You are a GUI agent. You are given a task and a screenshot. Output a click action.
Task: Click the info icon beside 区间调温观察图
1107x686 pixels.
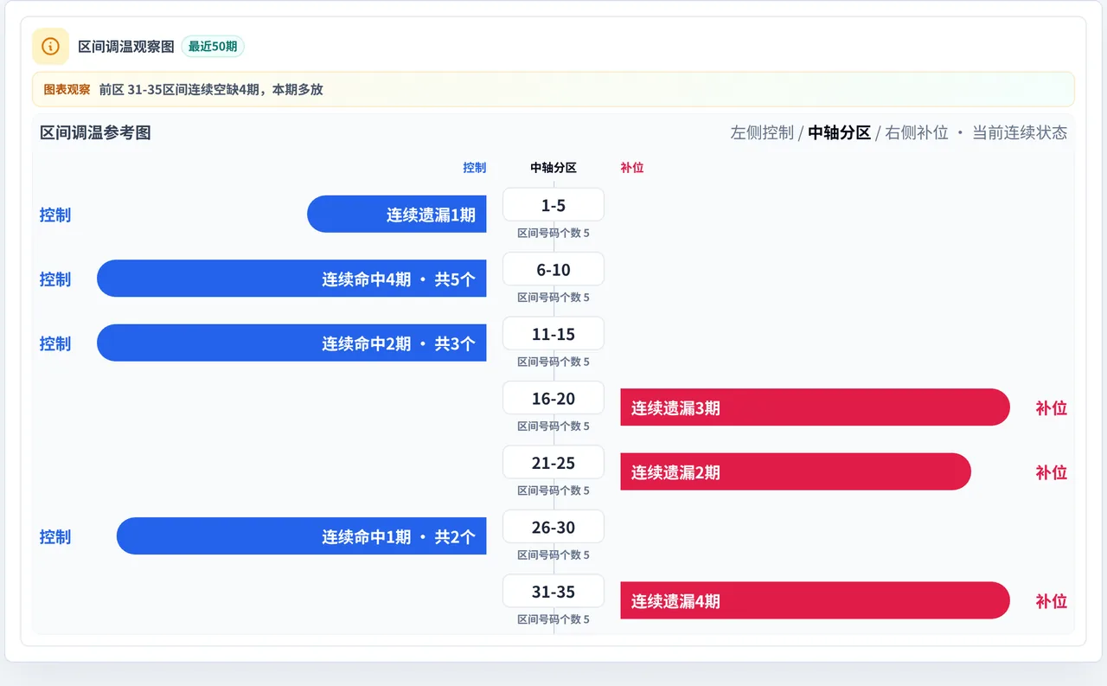(x=50, y=46)
